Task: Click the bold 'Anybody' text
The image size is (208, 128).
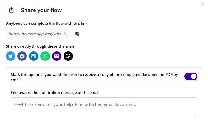Action: coord(14,24)
